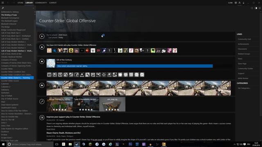
Task: Open the notifications/inbox icon in top bar
Action: tap(236, 3)
